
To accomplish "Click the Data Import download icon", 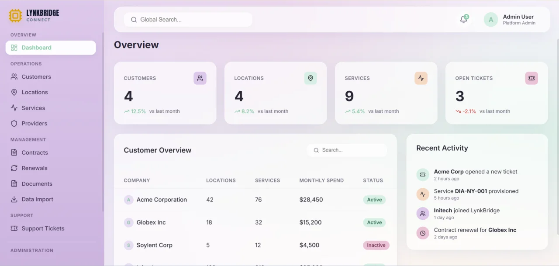I will [14, 199].
